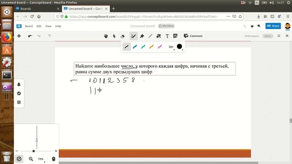This screenshot has height=164, width=292.
Task: Toggle the mouse navigation mode icon
Action: [x=53, y=159]
